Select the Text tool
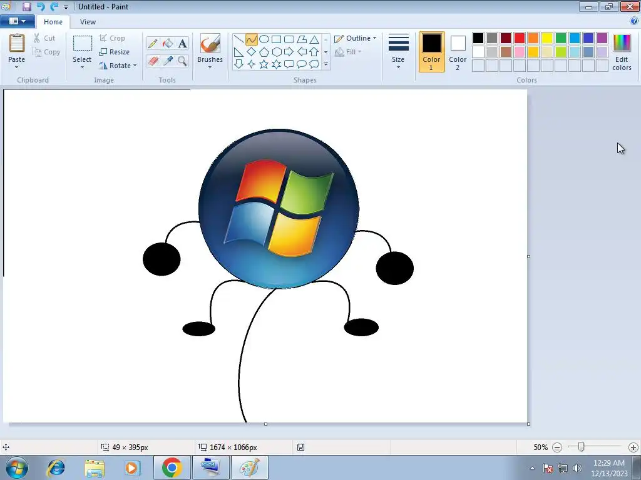641x480 pixels. point(182,43)
